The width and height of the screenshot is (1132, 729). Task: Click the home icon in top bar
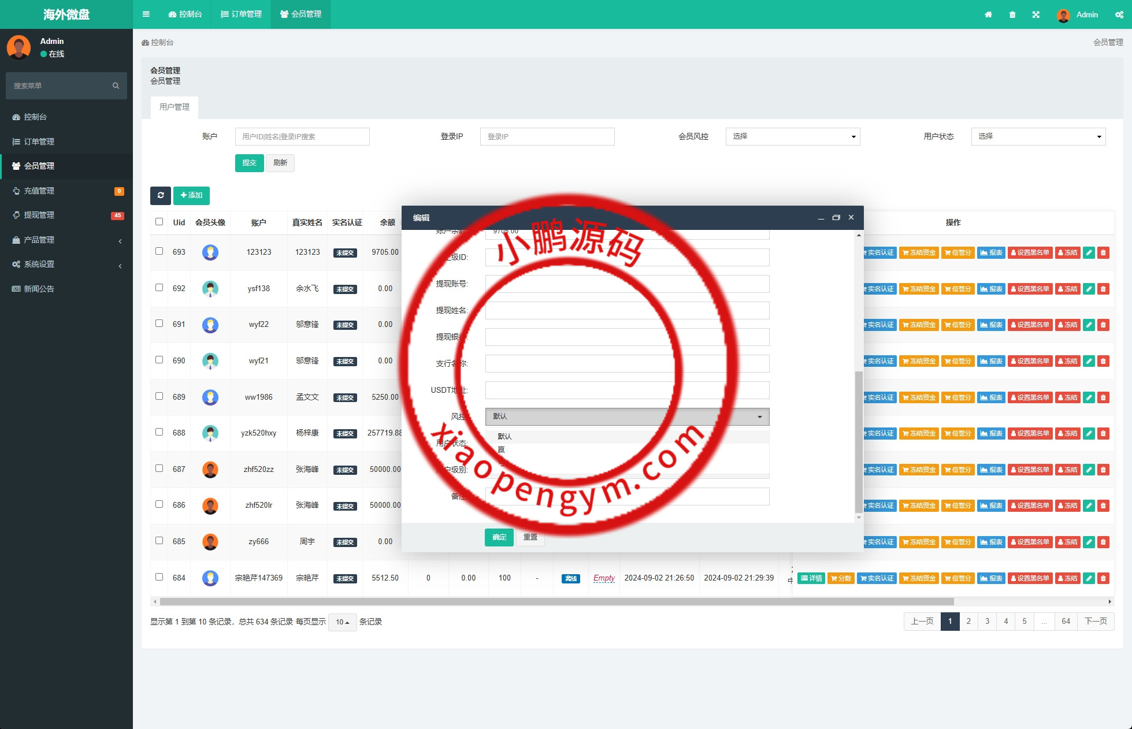(x=988, y=14)
